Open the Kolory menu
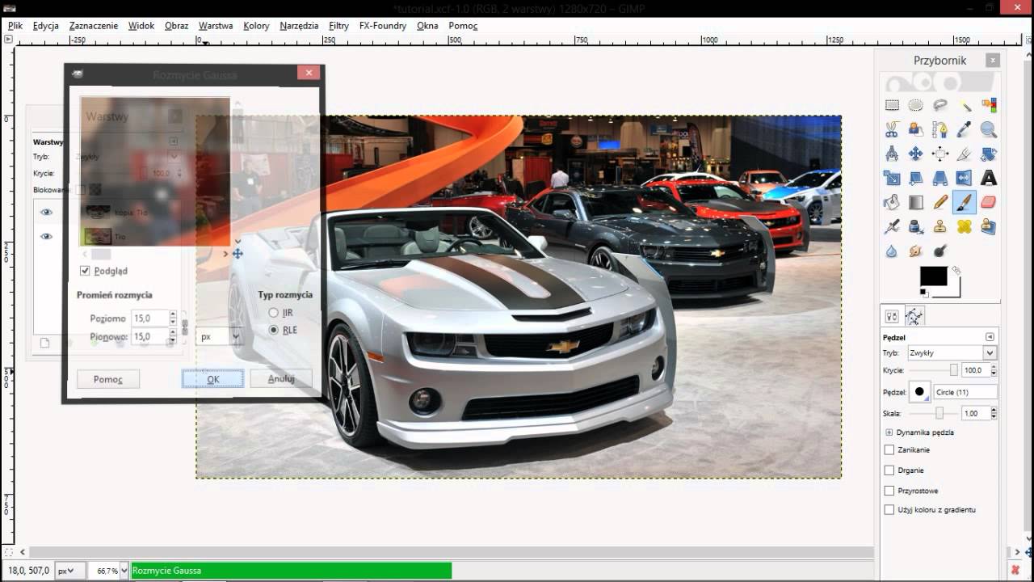 256,26
